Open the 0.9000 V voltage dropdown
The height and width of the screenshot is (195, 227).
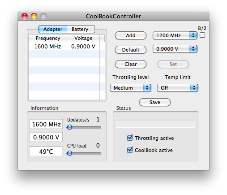tap(175, 49)
